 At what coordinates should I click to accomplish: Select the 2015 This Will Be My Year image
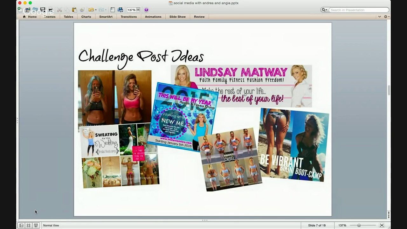pos(183,117)
